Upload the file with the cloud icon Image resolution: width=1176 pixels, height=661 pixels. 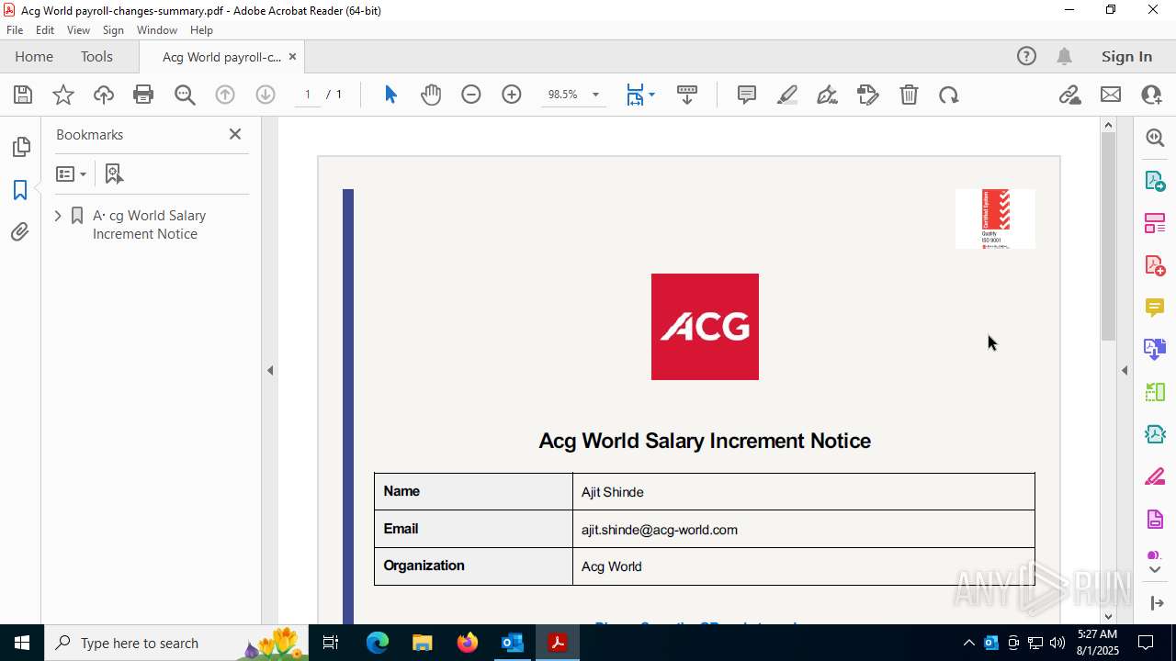104,95
